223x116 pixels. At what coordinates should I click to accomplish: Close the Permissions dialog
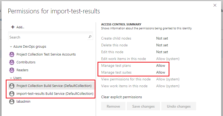point(215,5)
